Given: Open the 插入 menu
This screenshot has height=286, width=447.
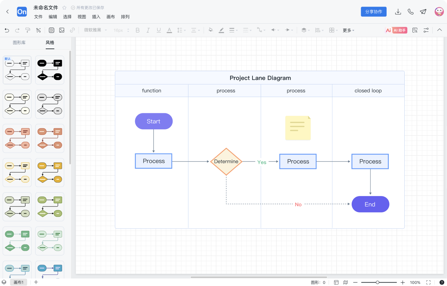Looking at the screenshot, I should pos(96,17).
